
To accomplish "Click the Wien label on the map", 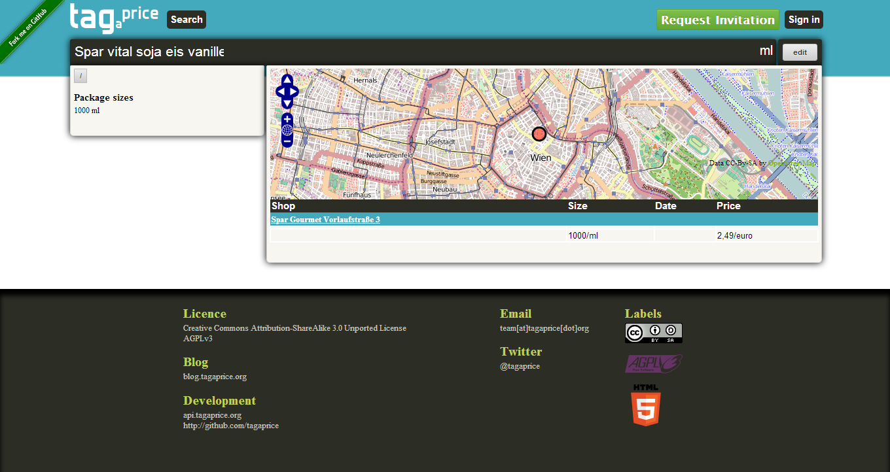I will click(541, 158).
